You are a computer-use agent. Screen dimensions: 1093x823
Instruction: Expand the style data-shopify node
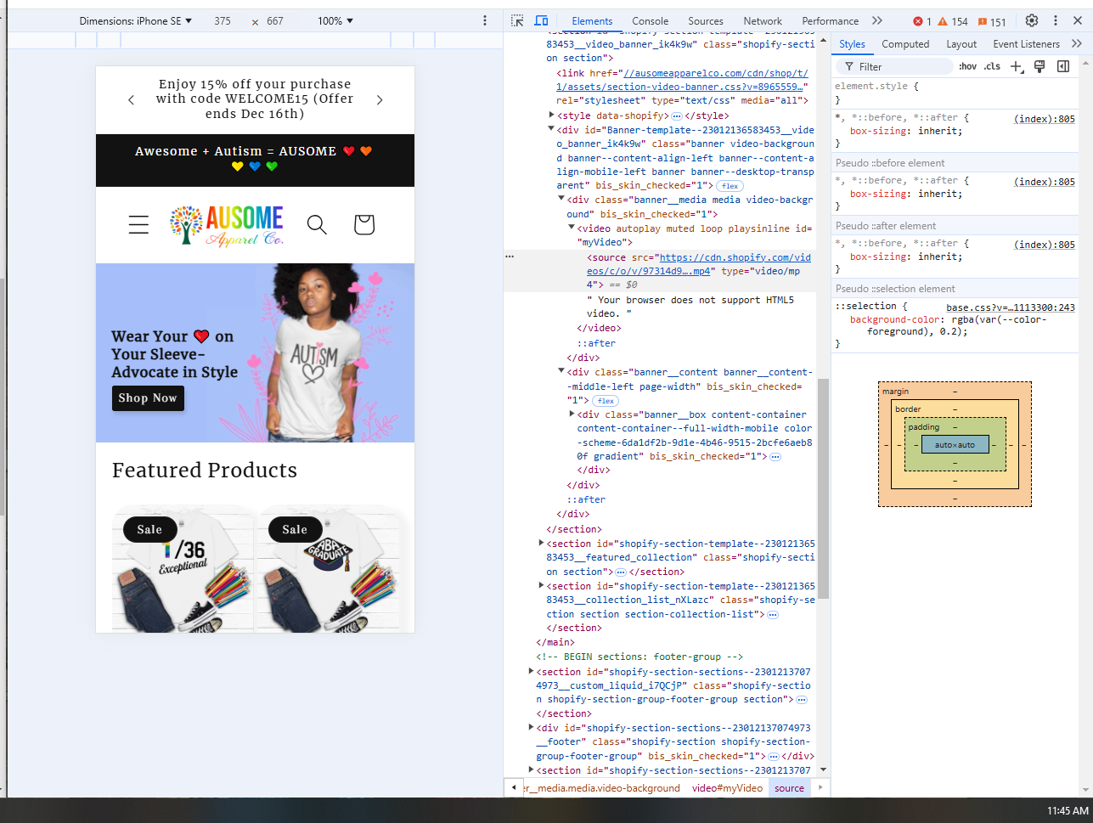[x=552, y=115]
